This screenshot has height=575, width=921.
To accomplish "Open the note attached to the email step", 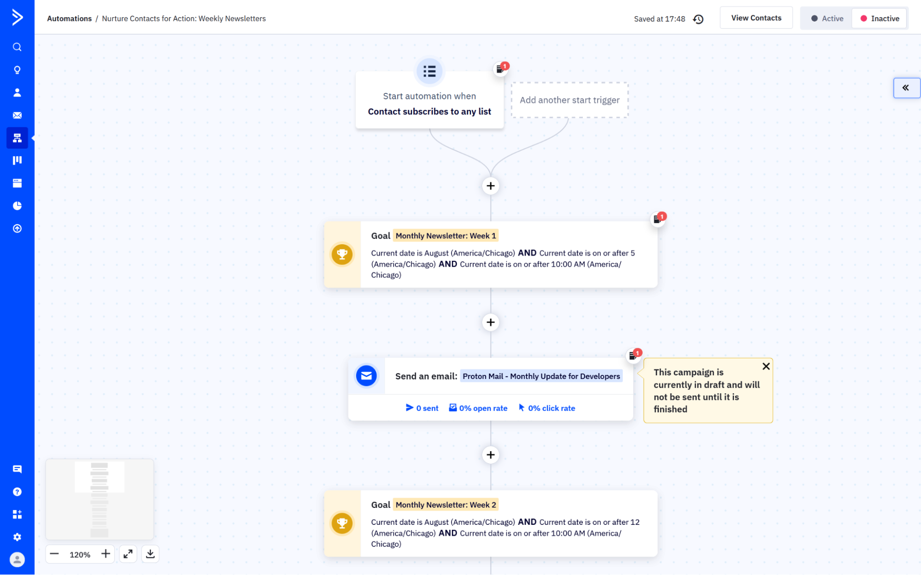I will 633,355.
